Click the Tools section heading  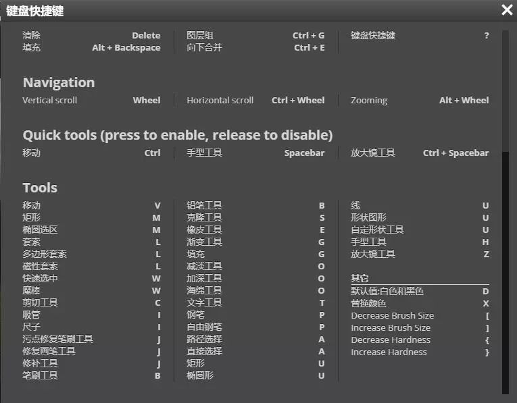tap(40, 188)
